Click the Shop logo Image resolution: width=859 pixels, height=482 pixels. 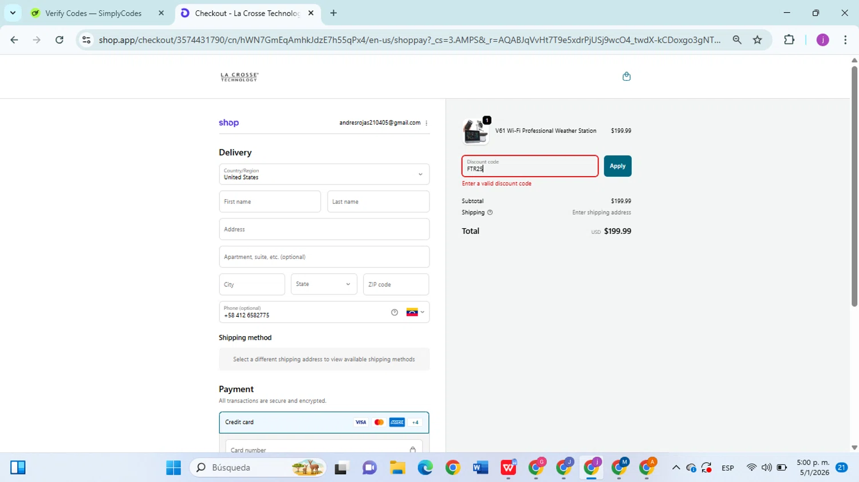228,122
